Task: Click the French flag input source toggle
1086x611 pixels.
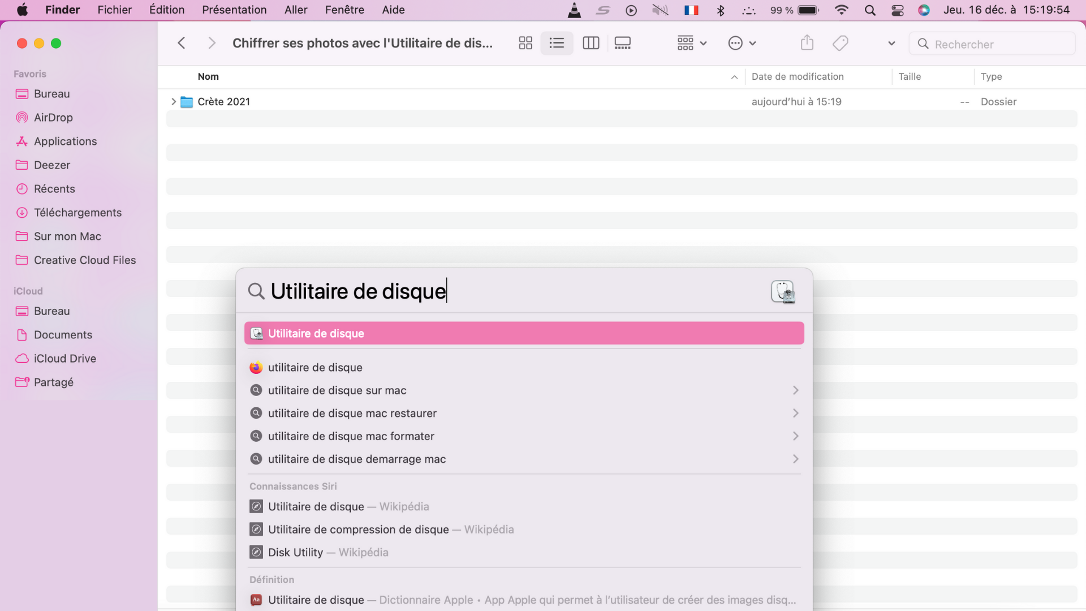Action: coord(691,10)
